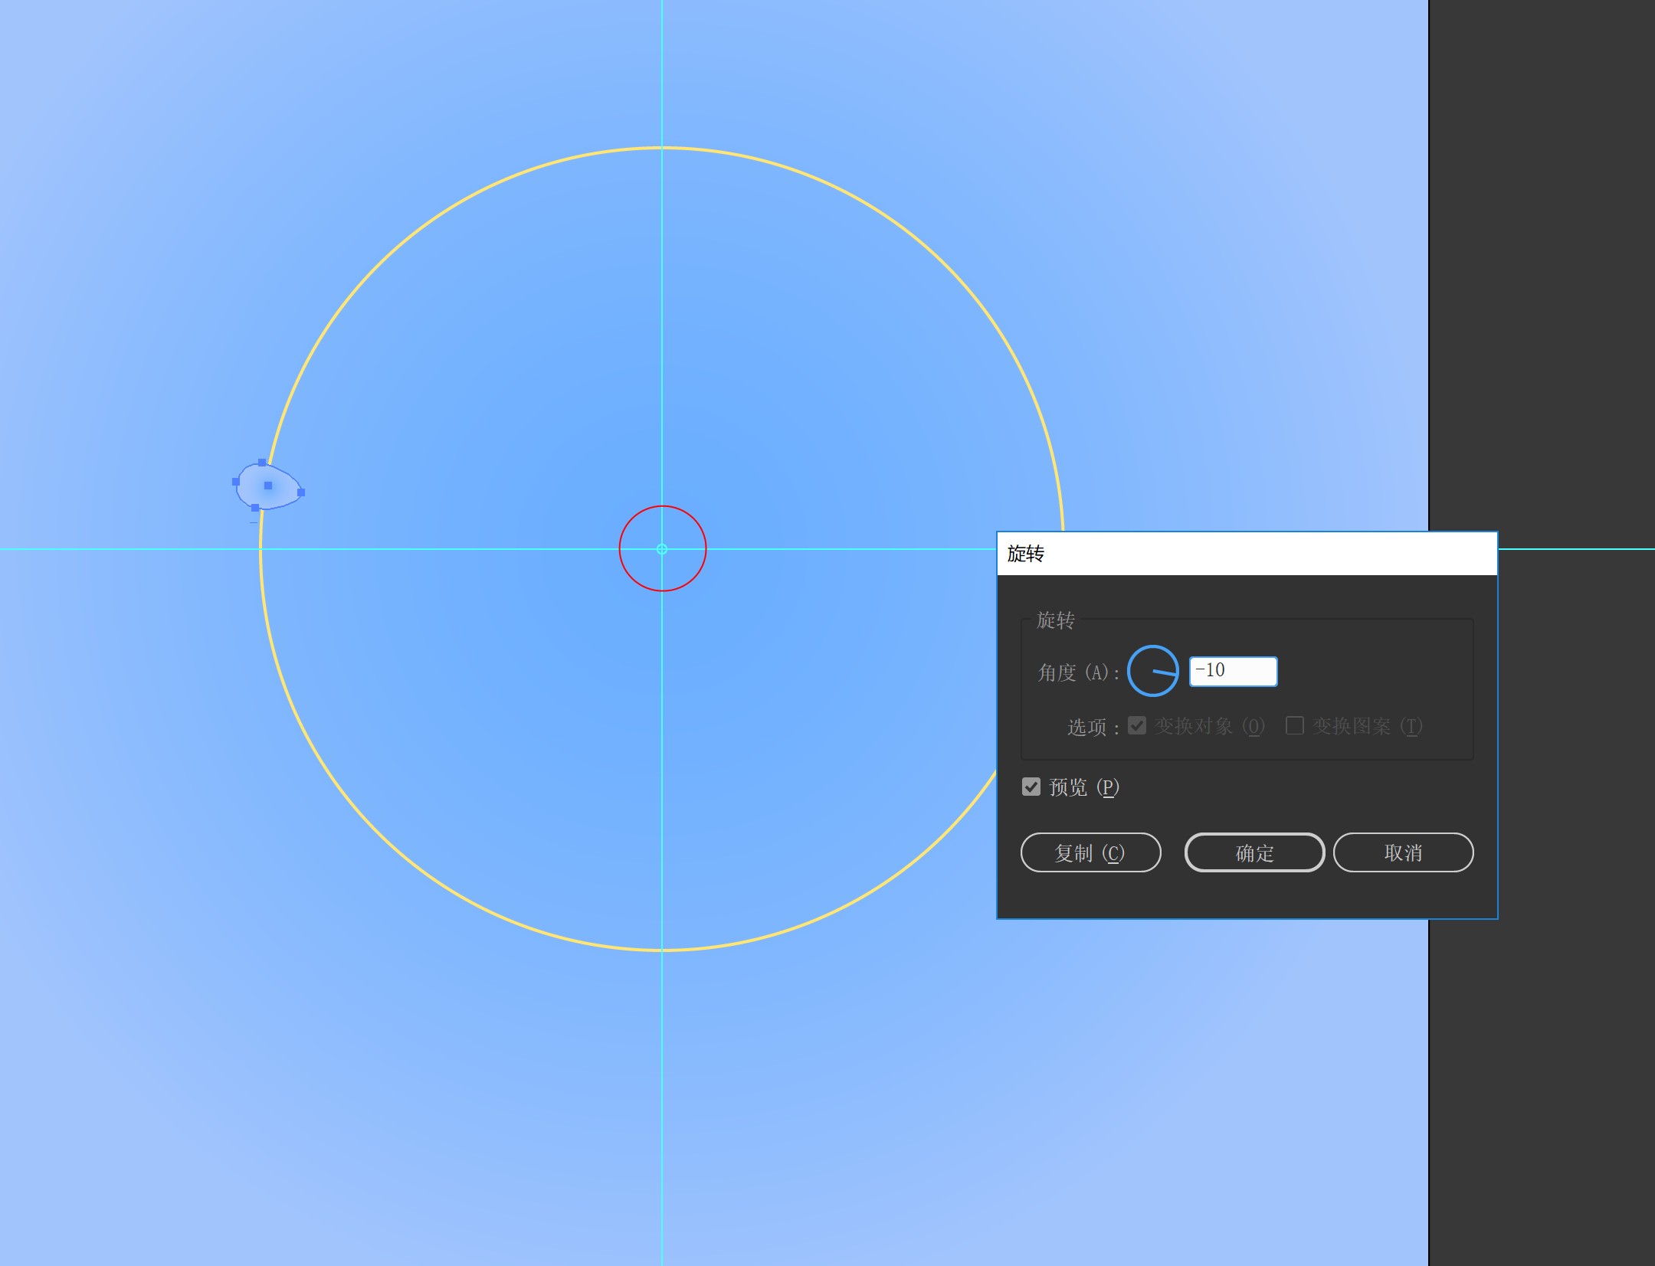The image size is (1655, 1266).
Task: Click the left anchor point of blob
Action: 236,482
